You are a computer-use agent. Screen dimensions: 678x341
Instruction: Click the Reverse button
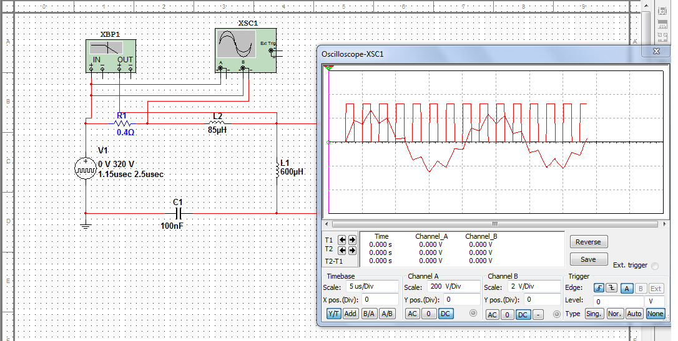589,242
